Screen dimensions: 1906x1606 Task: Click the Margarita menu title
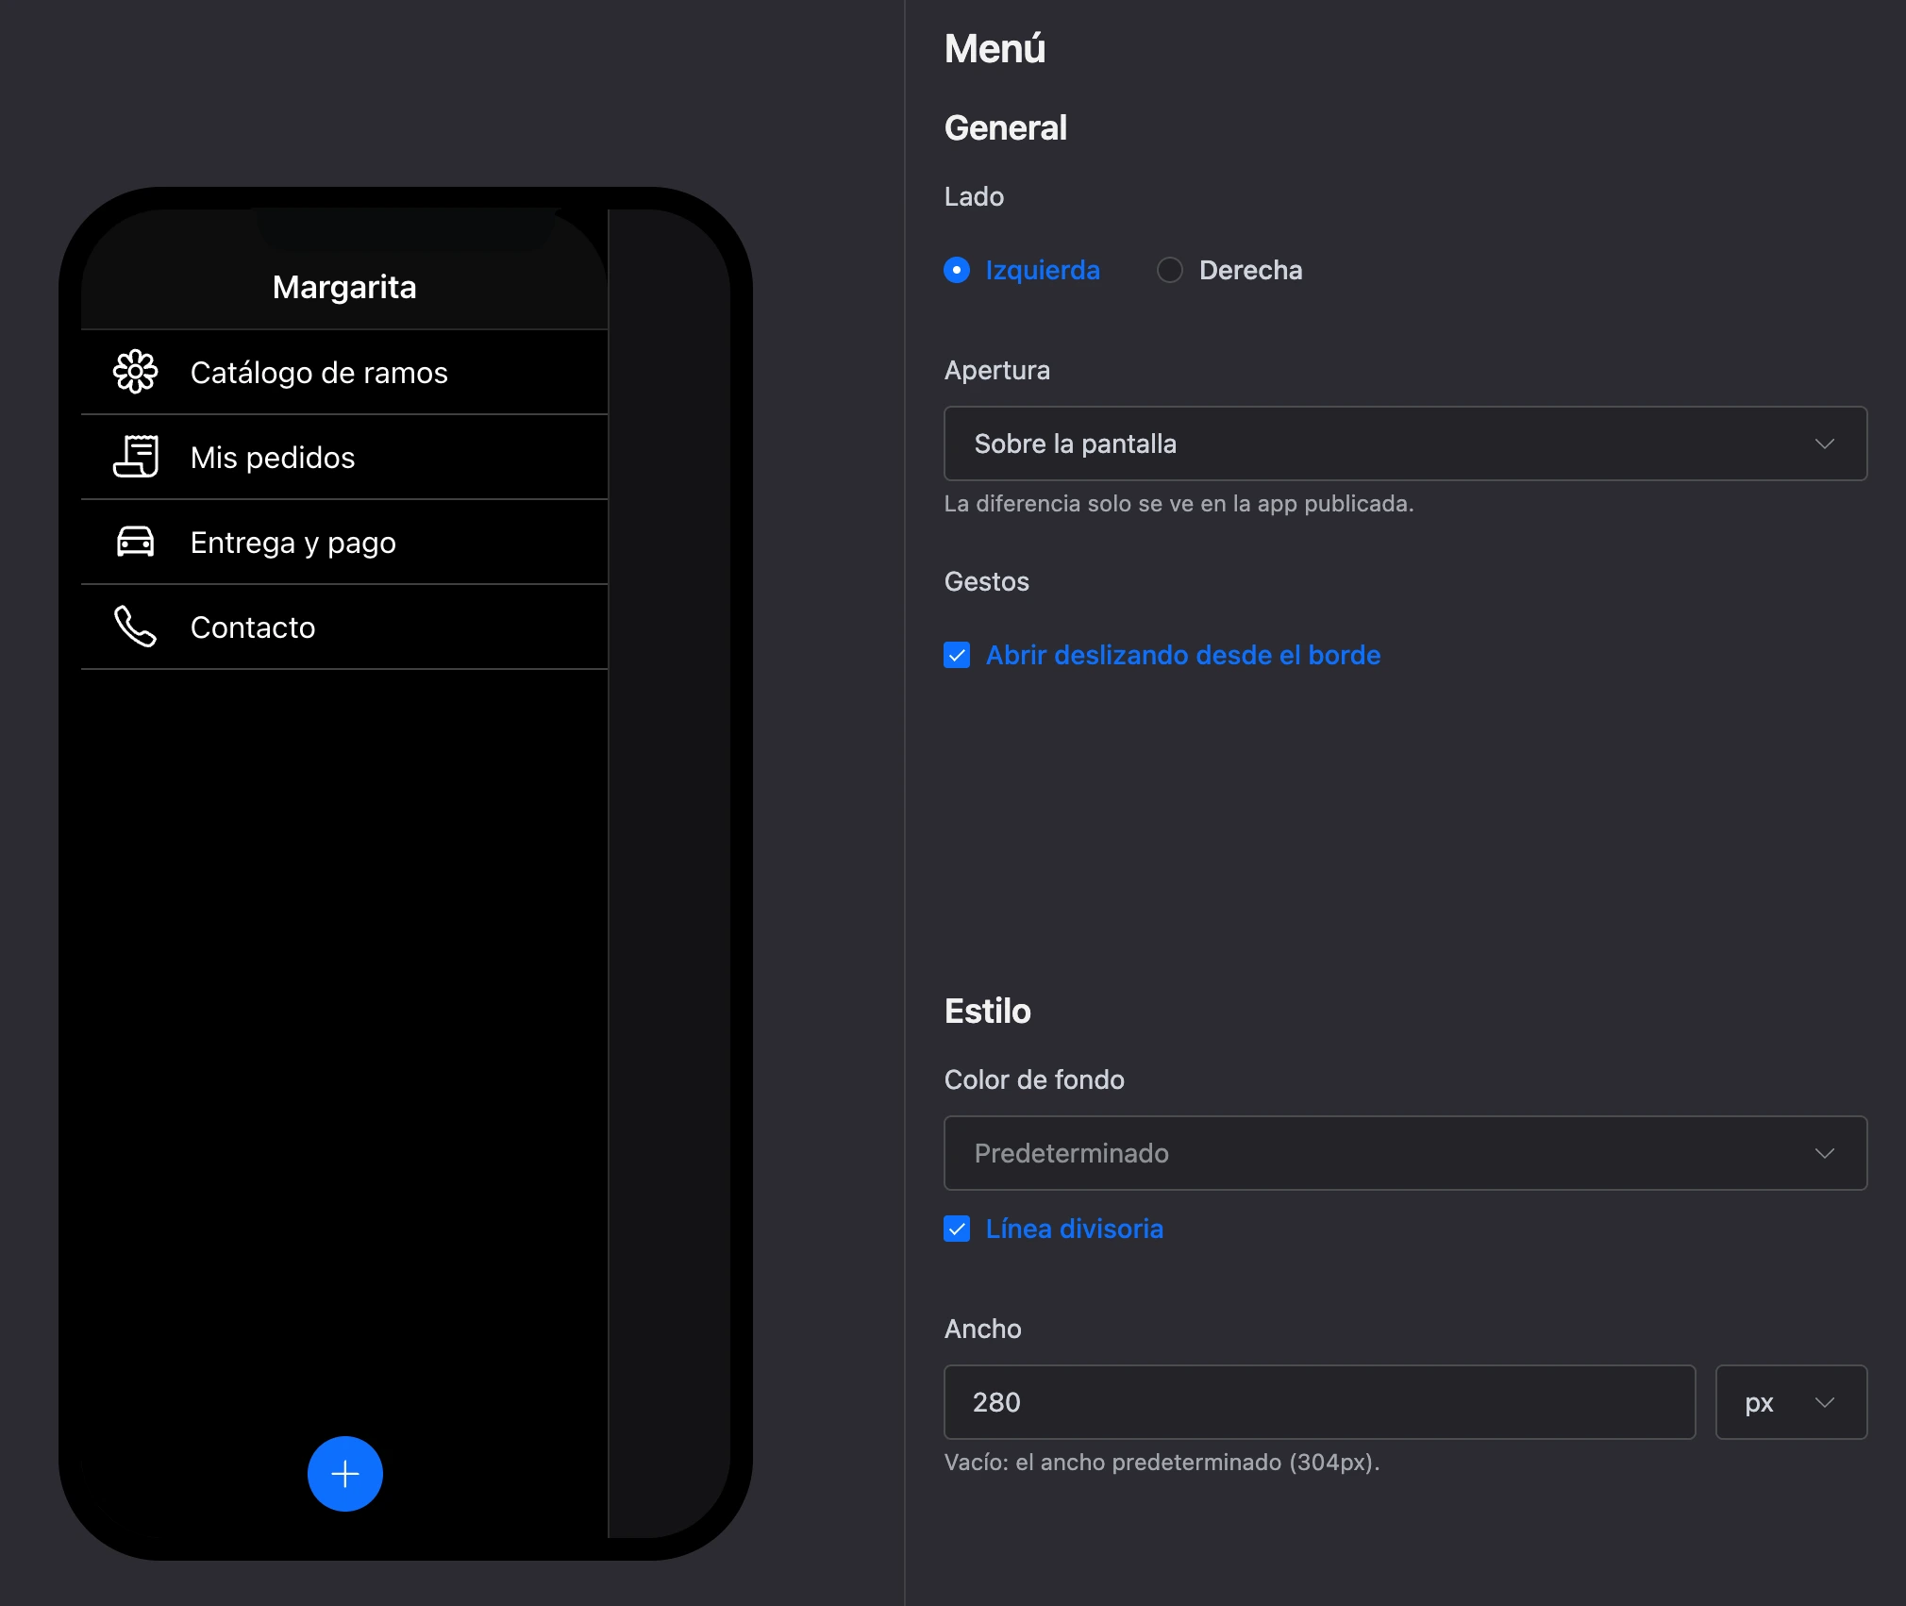pyautogui.click(x=344, y=287)
